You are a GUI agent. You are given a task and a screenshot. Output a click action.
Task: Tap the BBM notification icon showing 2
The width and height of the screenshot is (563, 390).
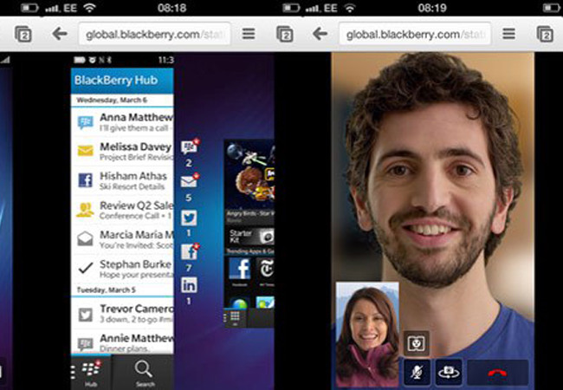click(190, 146)
